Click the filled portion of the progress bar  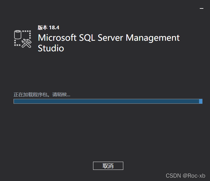click(x=106, y=101)
